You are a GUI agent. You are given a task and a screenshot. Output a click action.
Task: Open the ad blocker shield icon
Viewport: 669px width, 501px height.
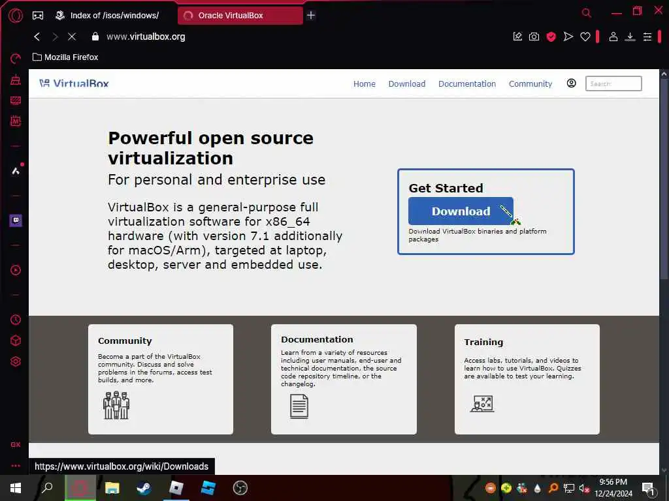(x=551, y=37)
